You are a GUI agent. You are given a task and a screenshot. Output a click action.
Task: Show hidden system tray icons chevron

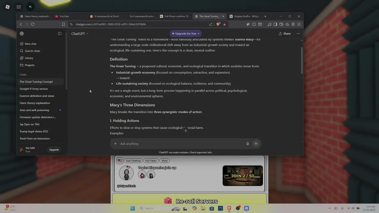pyautogui.click(x=330, y=208)
